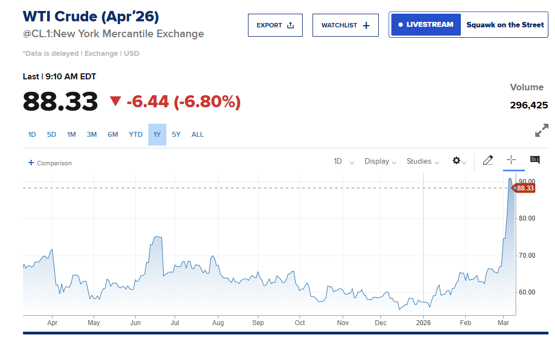Open the Studies dropdown

(x=423, y=161)
